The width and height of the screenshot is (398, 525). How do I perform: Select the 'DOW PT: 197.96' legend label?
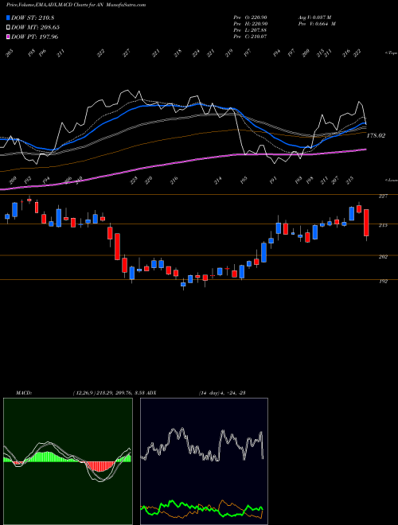(35, 37)
